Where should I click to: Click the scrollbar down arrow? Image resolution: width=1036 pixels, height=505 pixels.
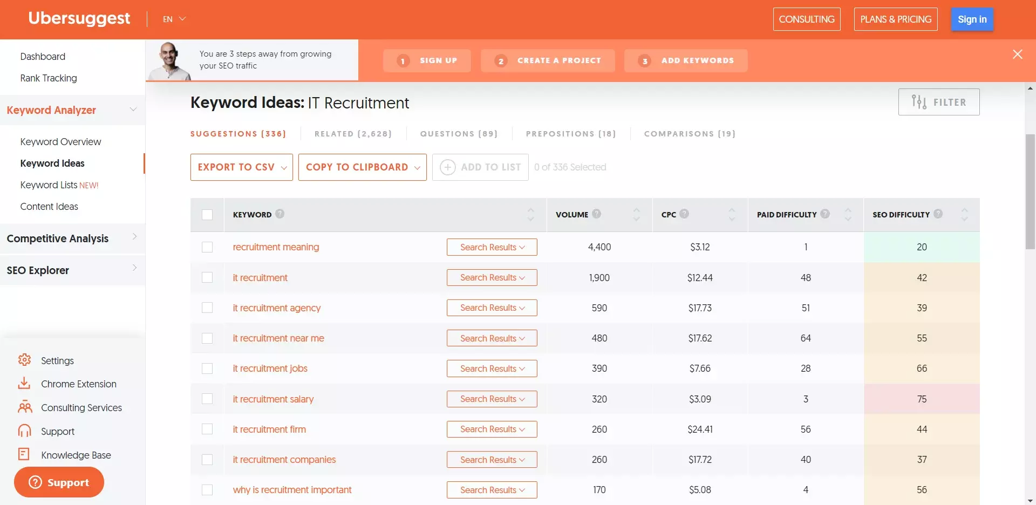click(1030, 500)
